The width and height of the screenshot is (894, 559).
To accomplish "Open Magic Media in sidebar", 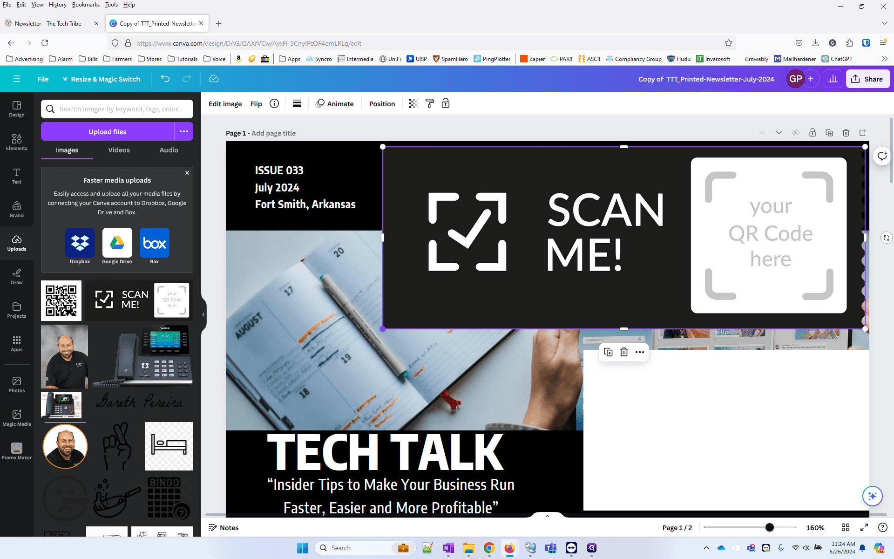I will [x=17, y=418].
